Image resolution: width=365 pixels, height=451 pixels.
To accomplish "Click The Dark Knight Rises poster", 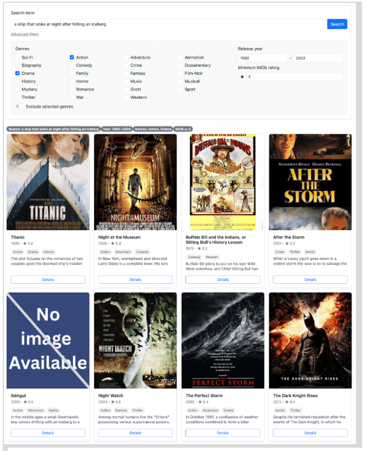I will (310, 340).
